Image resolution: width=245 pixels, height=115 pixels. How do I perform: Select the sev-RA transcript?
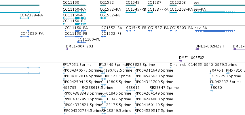[x=219, y=12]
